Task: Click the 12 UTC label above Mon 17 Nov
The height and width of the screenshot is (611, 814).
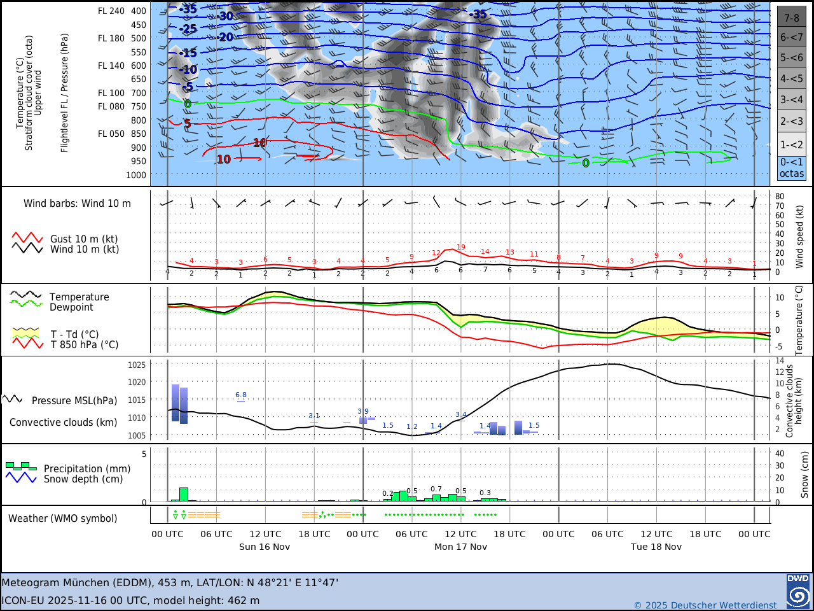Action: [x=460, y=534]
